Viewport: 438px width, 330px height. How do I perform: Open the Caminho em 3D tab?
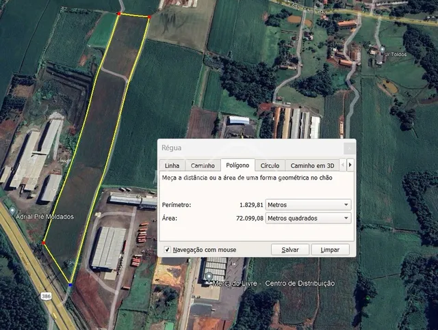tap(312, 165)
